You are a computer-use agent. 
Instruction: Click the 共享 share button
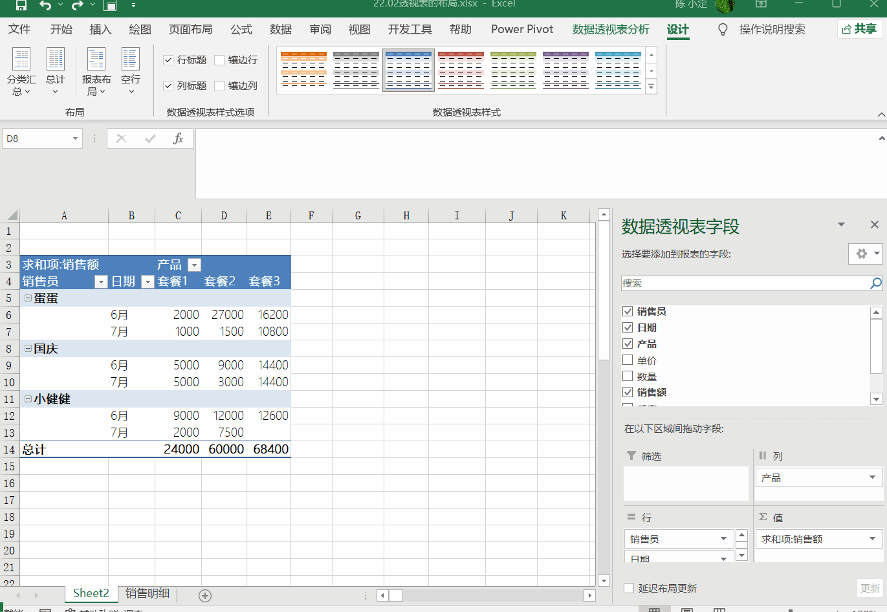click(859, 29)
